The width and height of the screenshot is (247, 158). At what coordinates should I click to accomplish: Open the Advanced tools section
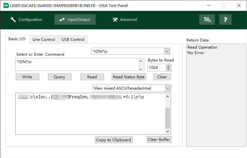[125, 20]
